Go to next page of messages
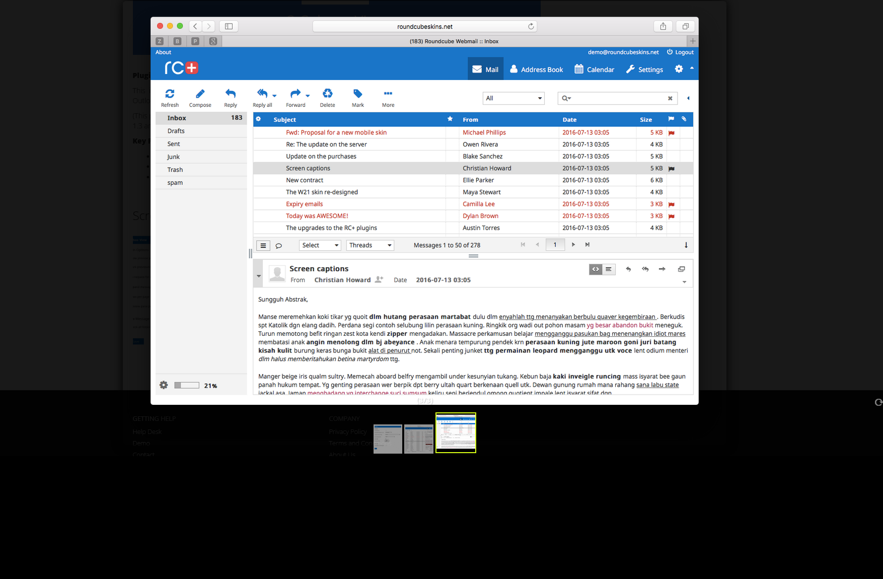883x579 pixels. (x=573, y=245)
